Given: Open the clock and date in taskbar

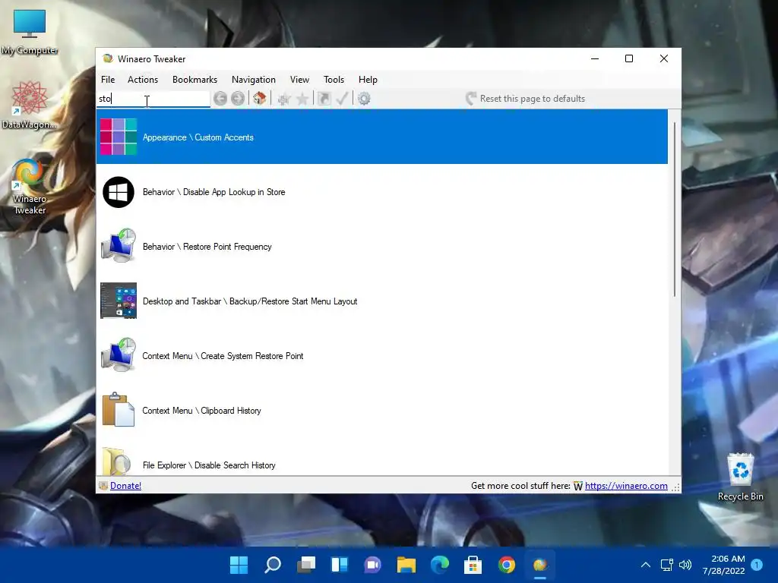Looking at the screenshot, I should point(724,565).
